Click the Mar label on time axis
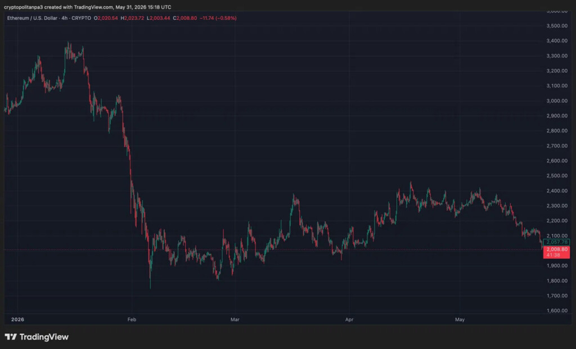 235,320
